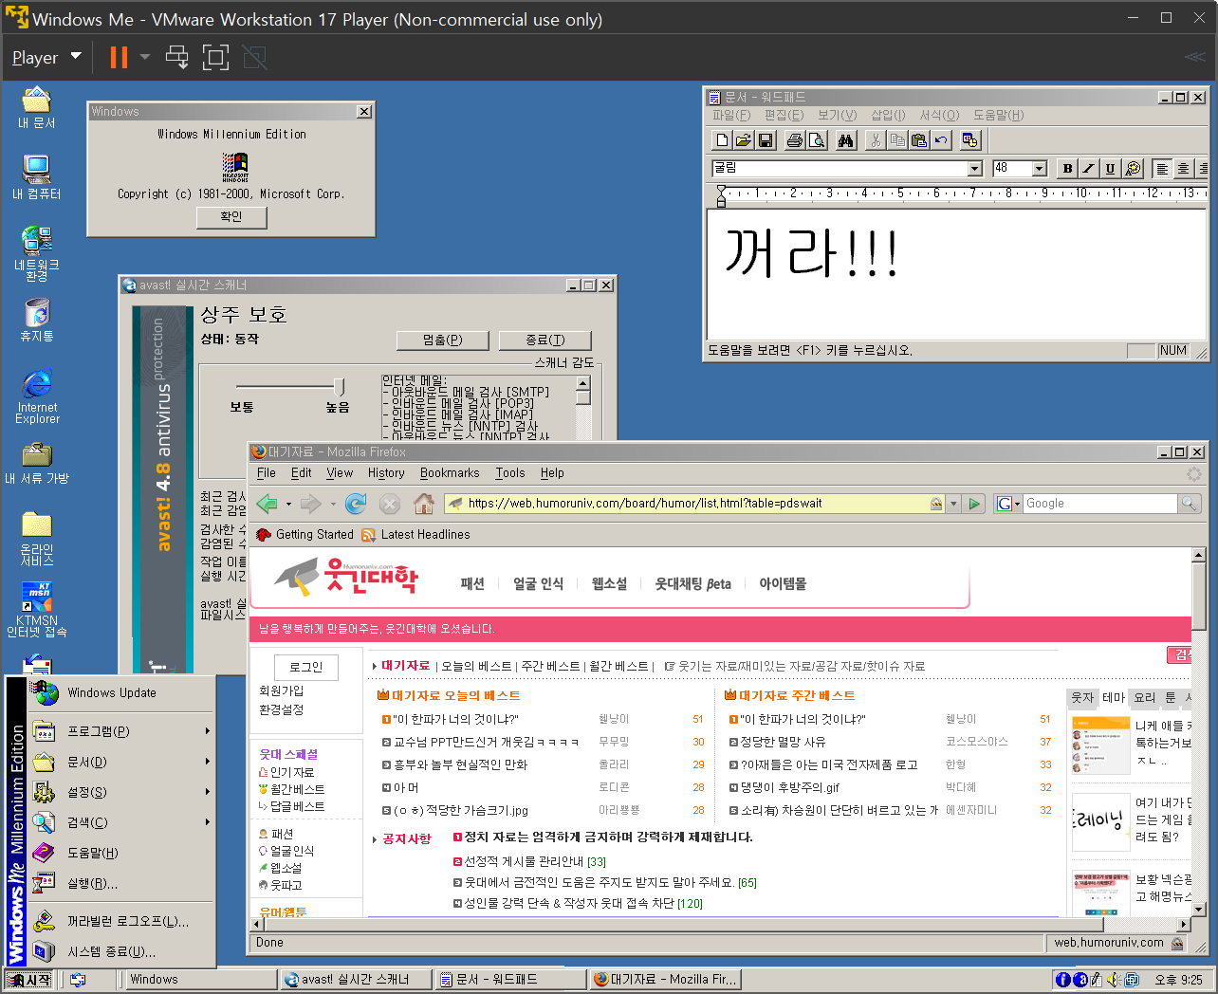Toggle Bold formatting in WordPad
Screen dimensions: 1218x994
click(1067, 169)
